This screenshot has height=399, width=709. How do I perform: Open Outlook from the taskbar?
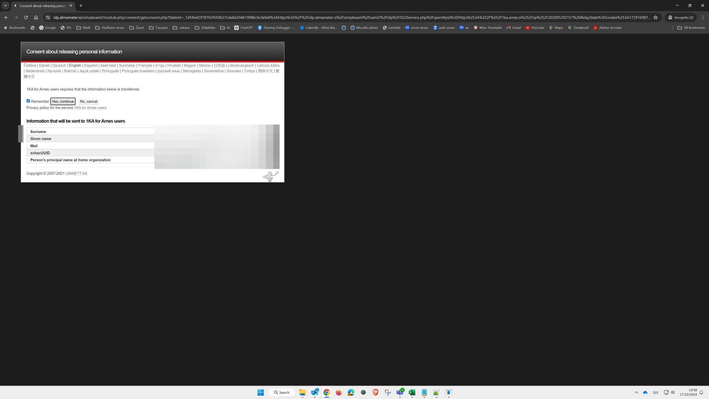coord(314,392)
